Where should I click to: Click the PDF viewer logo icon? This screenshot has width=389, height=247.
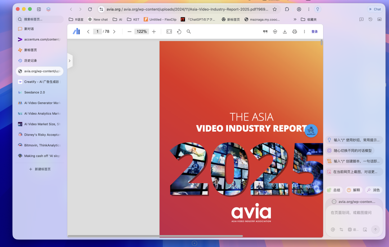(76, 31)
